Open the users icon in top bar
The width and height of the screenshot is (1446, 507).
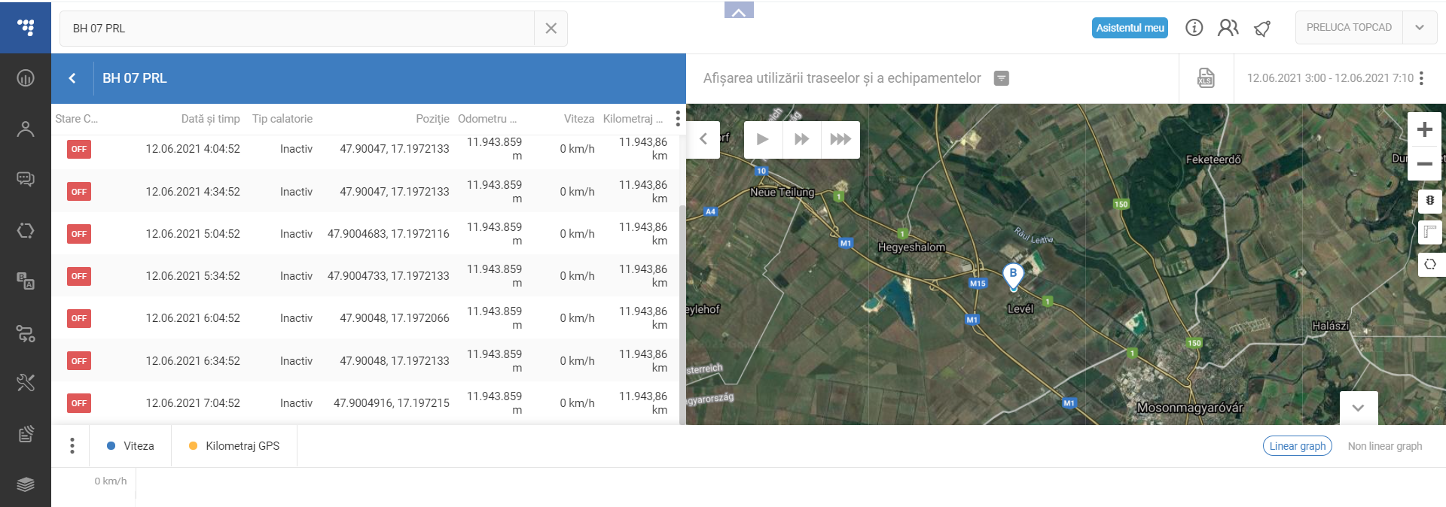coord(1228,28)
